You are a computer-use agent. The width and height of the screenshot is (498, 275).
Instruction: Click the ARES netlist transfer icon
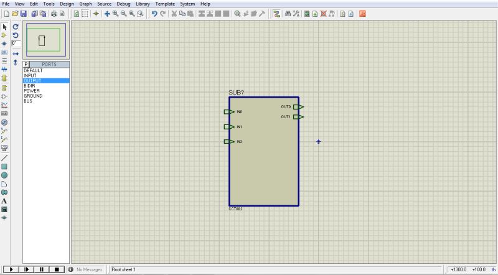point(362,14)
